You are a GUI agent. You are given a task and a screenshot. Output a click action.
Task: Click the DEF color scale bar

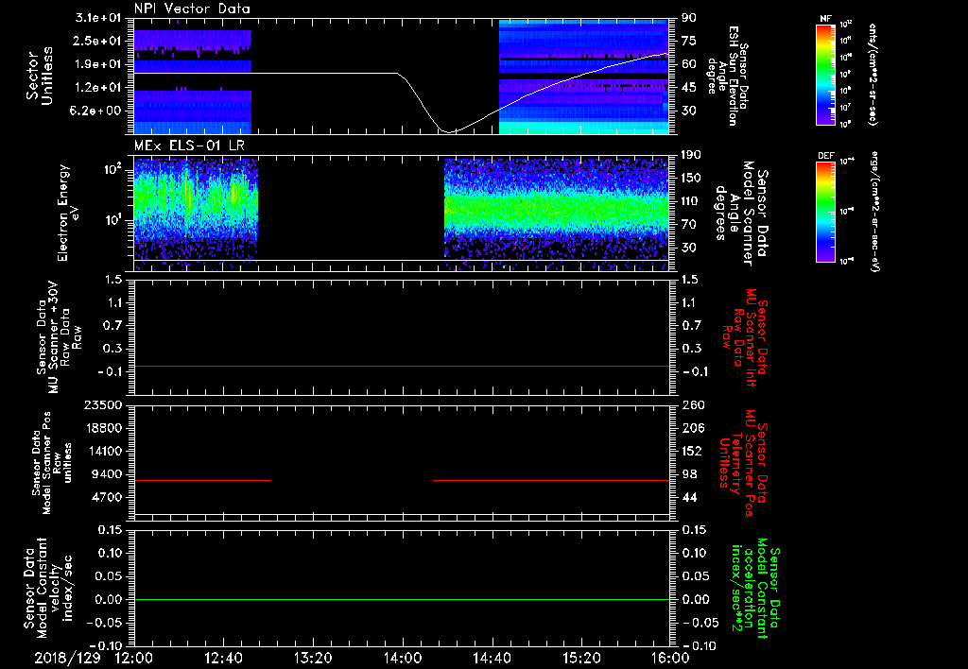pyautogui.click(x=826, y=212)
